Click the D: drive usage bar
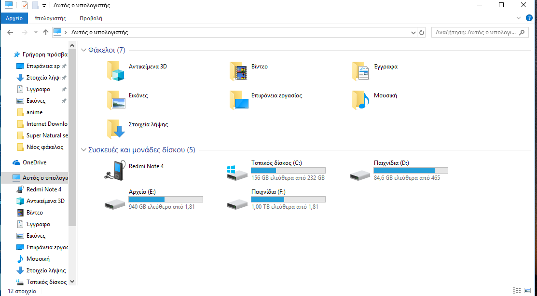Viewport: 537px width, 296px height. coord(411,170)
